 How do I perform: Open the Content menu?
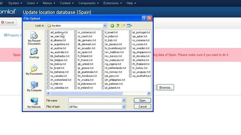tap(67, 3)
